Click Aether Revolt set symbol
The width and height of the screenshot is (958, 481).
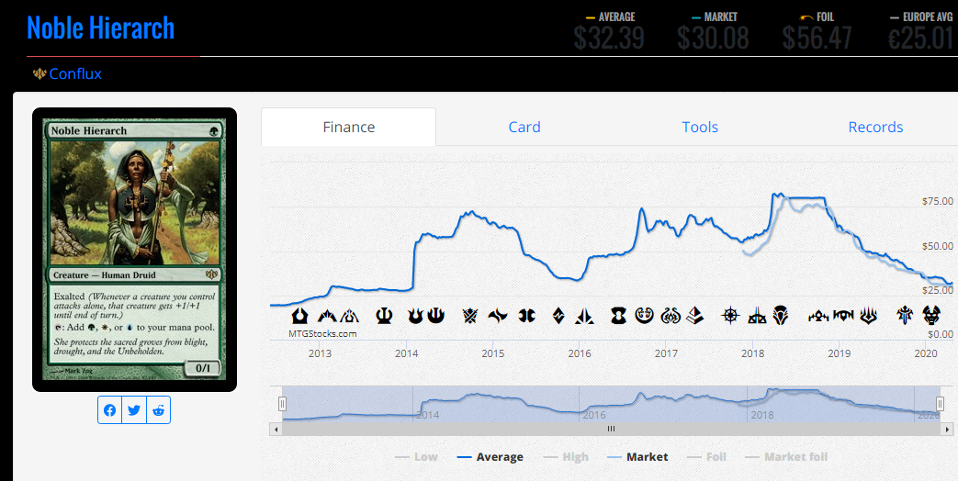click(x=671, y=316)
